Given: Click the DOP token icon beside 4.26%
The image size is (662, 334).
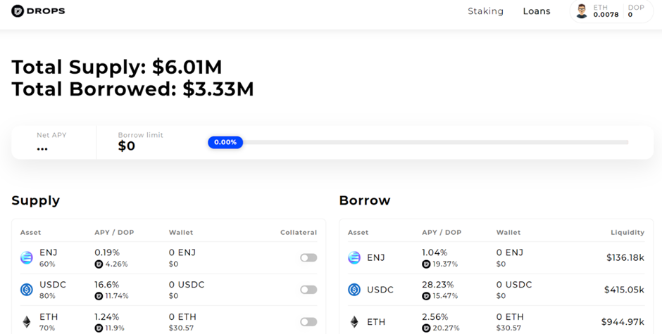Looking at the screenshot, I should coord(99,264).
